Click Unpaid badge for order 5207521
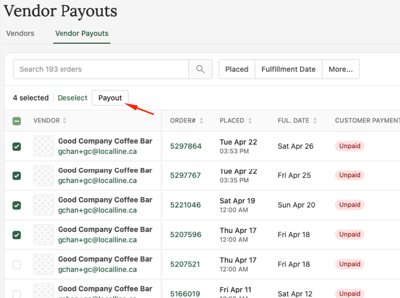Image resolution: width=400 pixels, height=298 pixels. pyautogui.click(x=349, y=264)
